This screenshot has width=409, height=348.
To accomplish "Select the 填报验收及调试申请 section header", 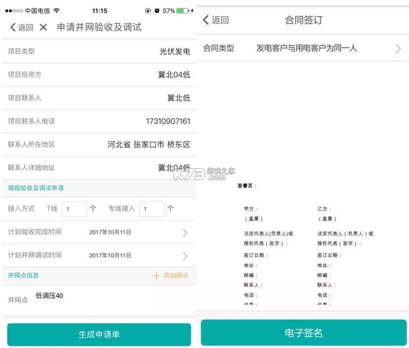I will click(x=34, y=188).
